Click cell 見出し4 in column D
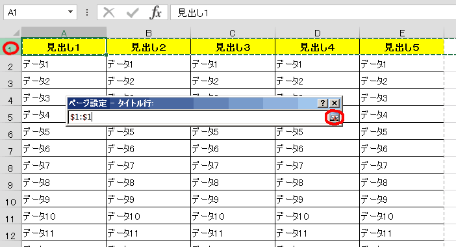Screen dimensions: 456x247 click(x=317, y=47)
